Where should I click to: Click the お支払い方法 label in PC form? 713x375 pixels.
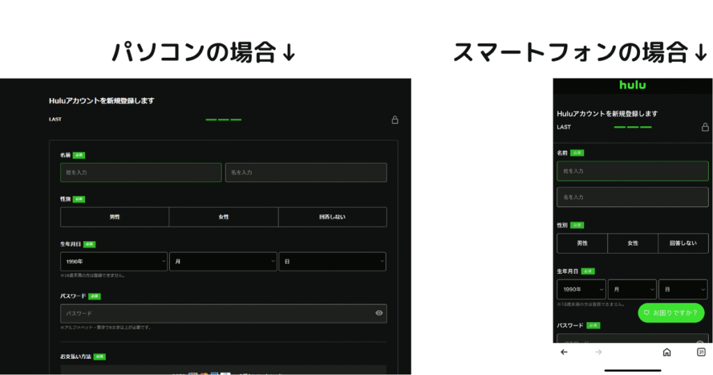[x=75, y=356]
